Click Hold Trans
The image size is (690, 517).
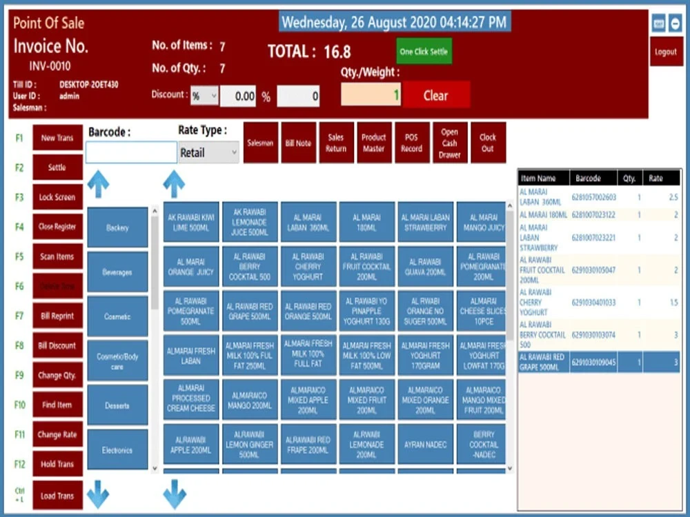point(58,464)
